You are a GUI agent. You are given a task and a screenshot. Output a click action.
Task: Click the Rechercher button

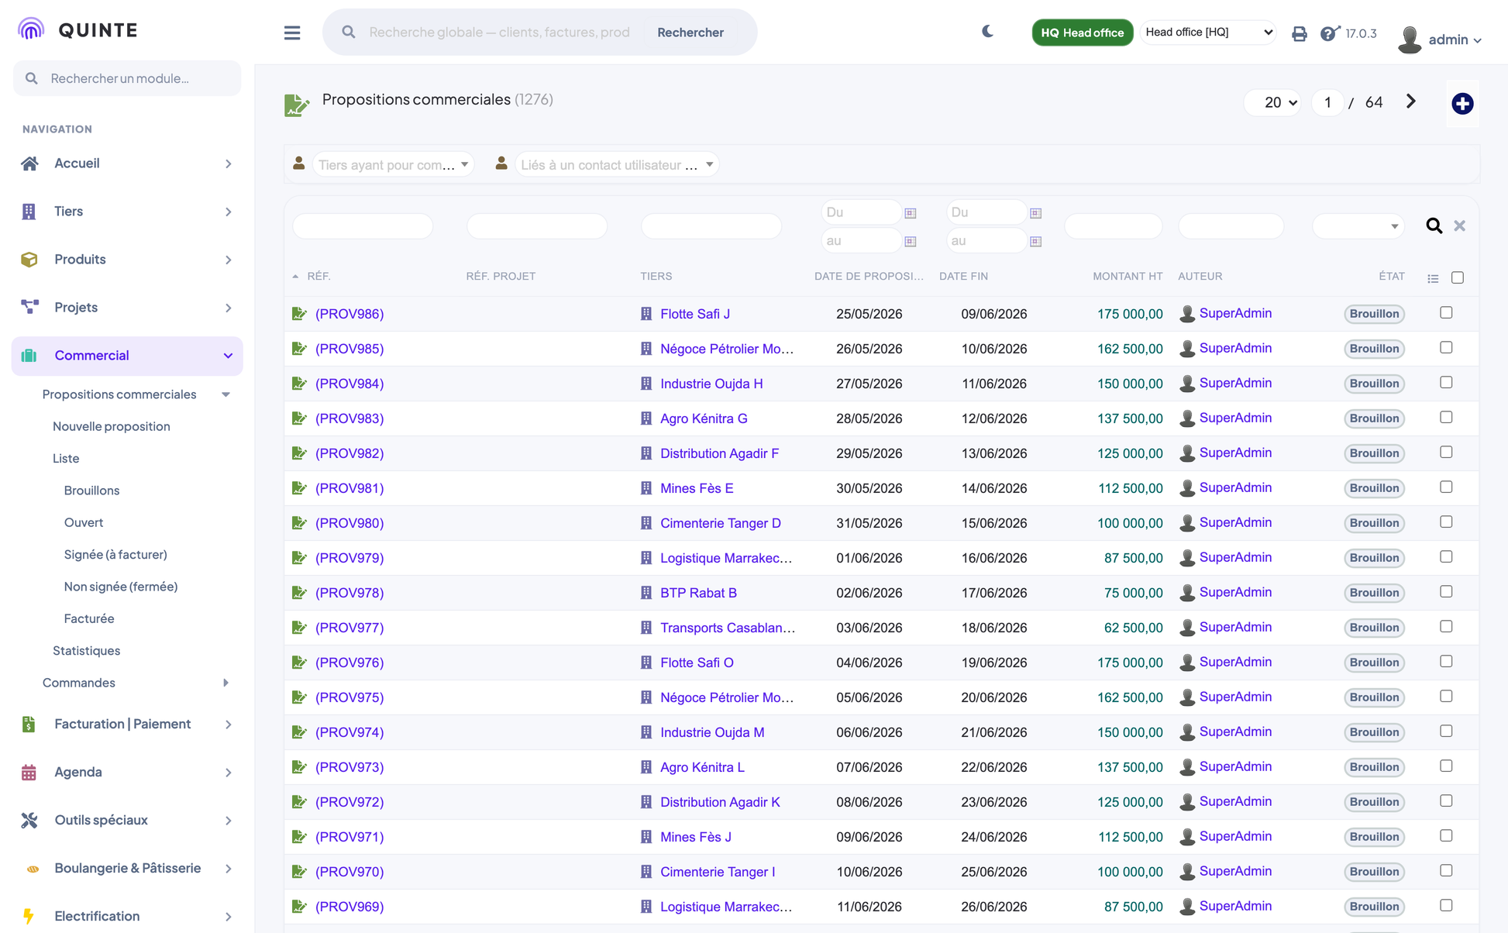click(690, 33)
